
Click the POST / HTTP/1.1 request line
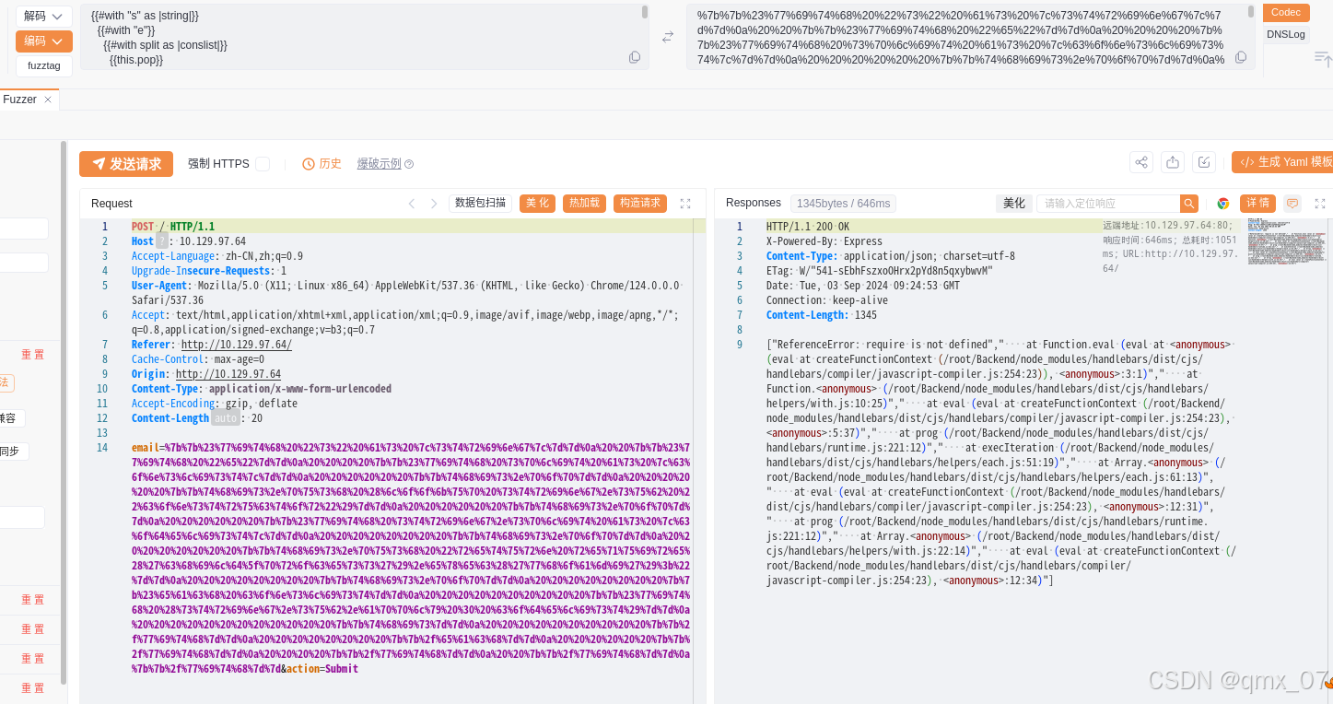[173, 227]
